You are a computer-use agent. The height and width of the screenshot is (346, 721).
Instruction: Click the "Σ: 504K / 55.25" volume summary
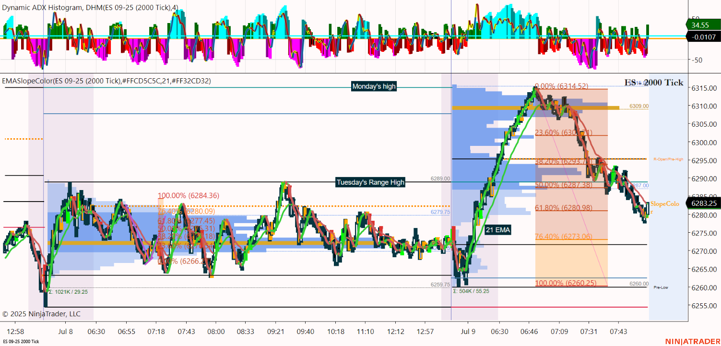(471, 291)
